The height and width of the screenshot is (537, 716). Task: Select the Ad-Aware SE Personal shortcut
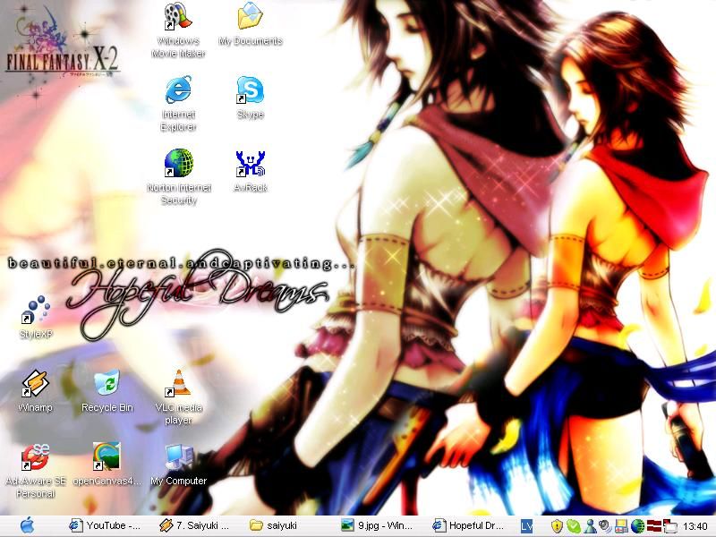36,471
